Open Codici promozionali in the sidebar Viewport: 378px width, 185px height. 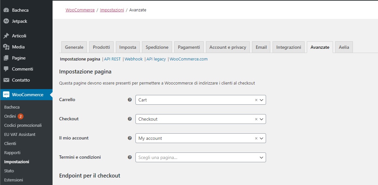(23, 126)
